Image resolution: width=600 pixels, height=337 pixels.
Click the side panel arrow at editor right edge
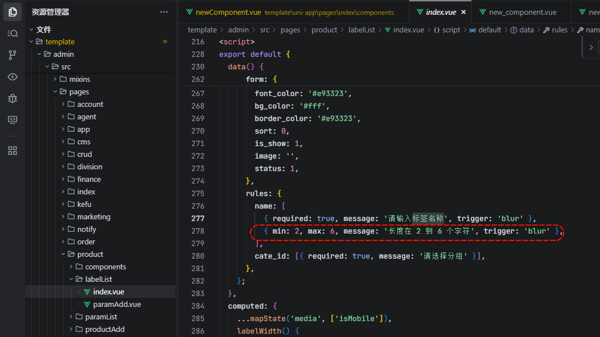pos(591,47)
